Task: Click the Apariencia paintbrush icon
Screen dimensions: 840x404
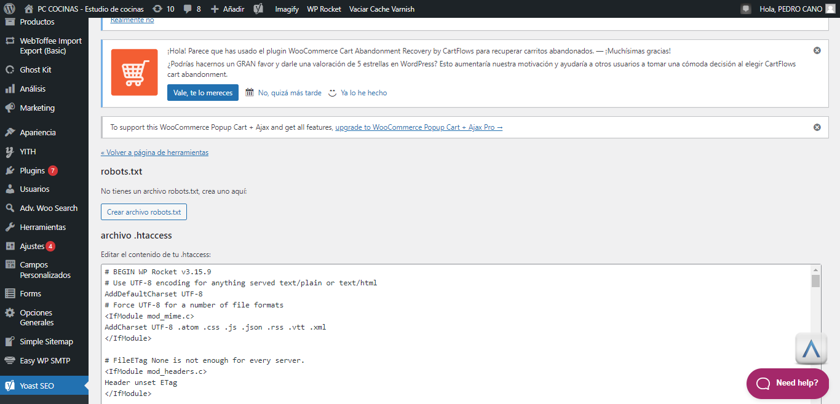Action: pyautogui.click(x=10, y=132)
